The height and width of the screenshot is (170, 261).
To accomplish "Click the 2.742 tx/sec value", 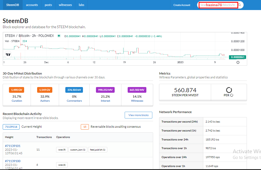I will 213,130.
